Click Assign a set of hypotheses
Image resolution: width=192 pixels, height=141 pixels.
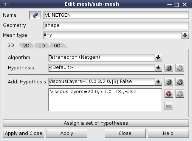(96, 123)
